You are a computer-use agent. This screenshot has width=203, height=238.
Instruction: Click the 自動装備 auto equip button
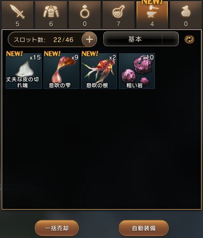[144, 228]
